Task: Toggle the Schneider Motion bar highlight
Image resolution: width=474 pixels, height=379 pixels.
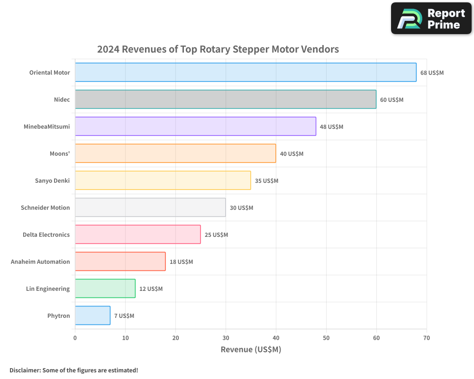Action: [149, 208]
